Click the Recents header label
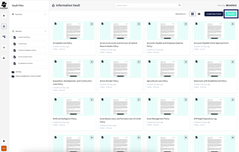The image size is (239, 152). (17, 31)
